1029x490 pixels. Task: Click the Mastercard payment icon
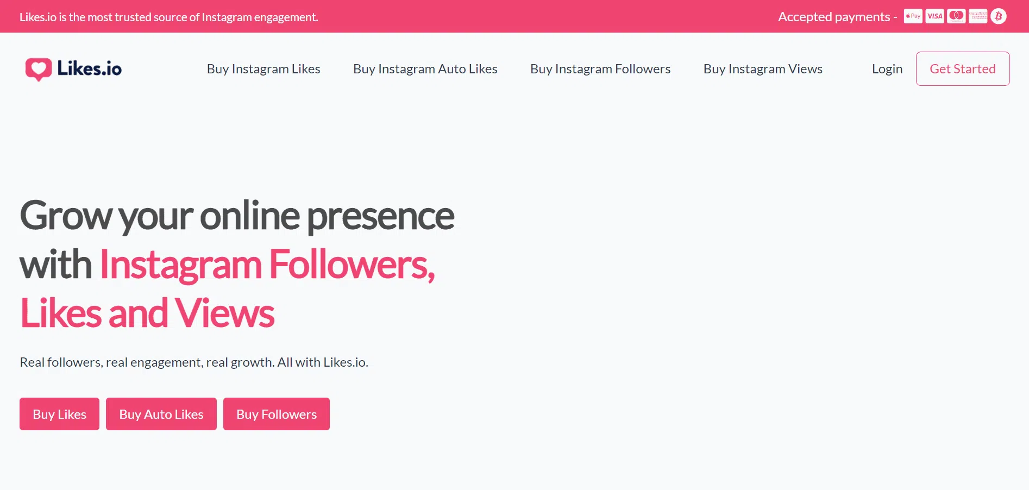click(956, 16)
